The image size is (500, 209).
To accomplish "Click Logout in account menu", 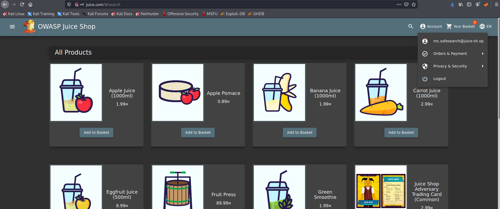I will pos(453,79).
